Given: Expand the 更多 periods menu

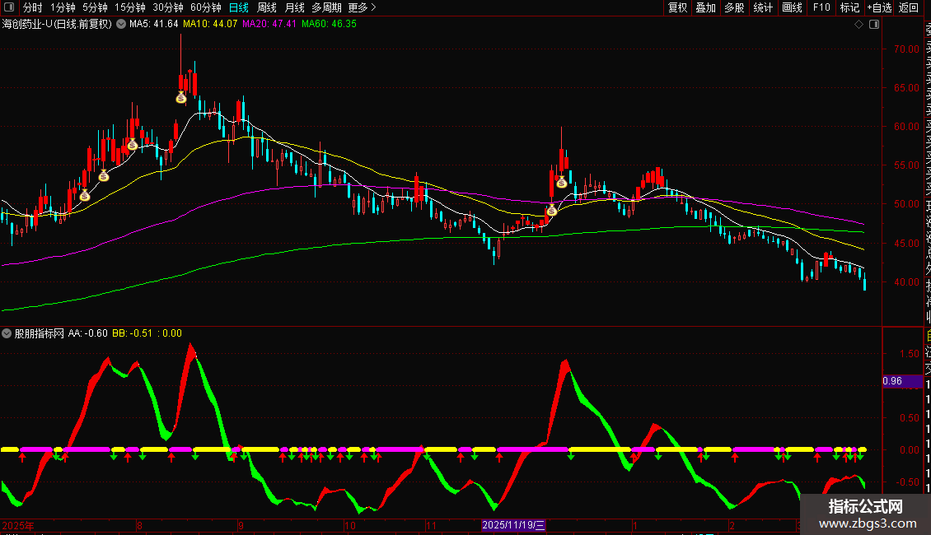Looking at the screenshot, I should 363,7.
